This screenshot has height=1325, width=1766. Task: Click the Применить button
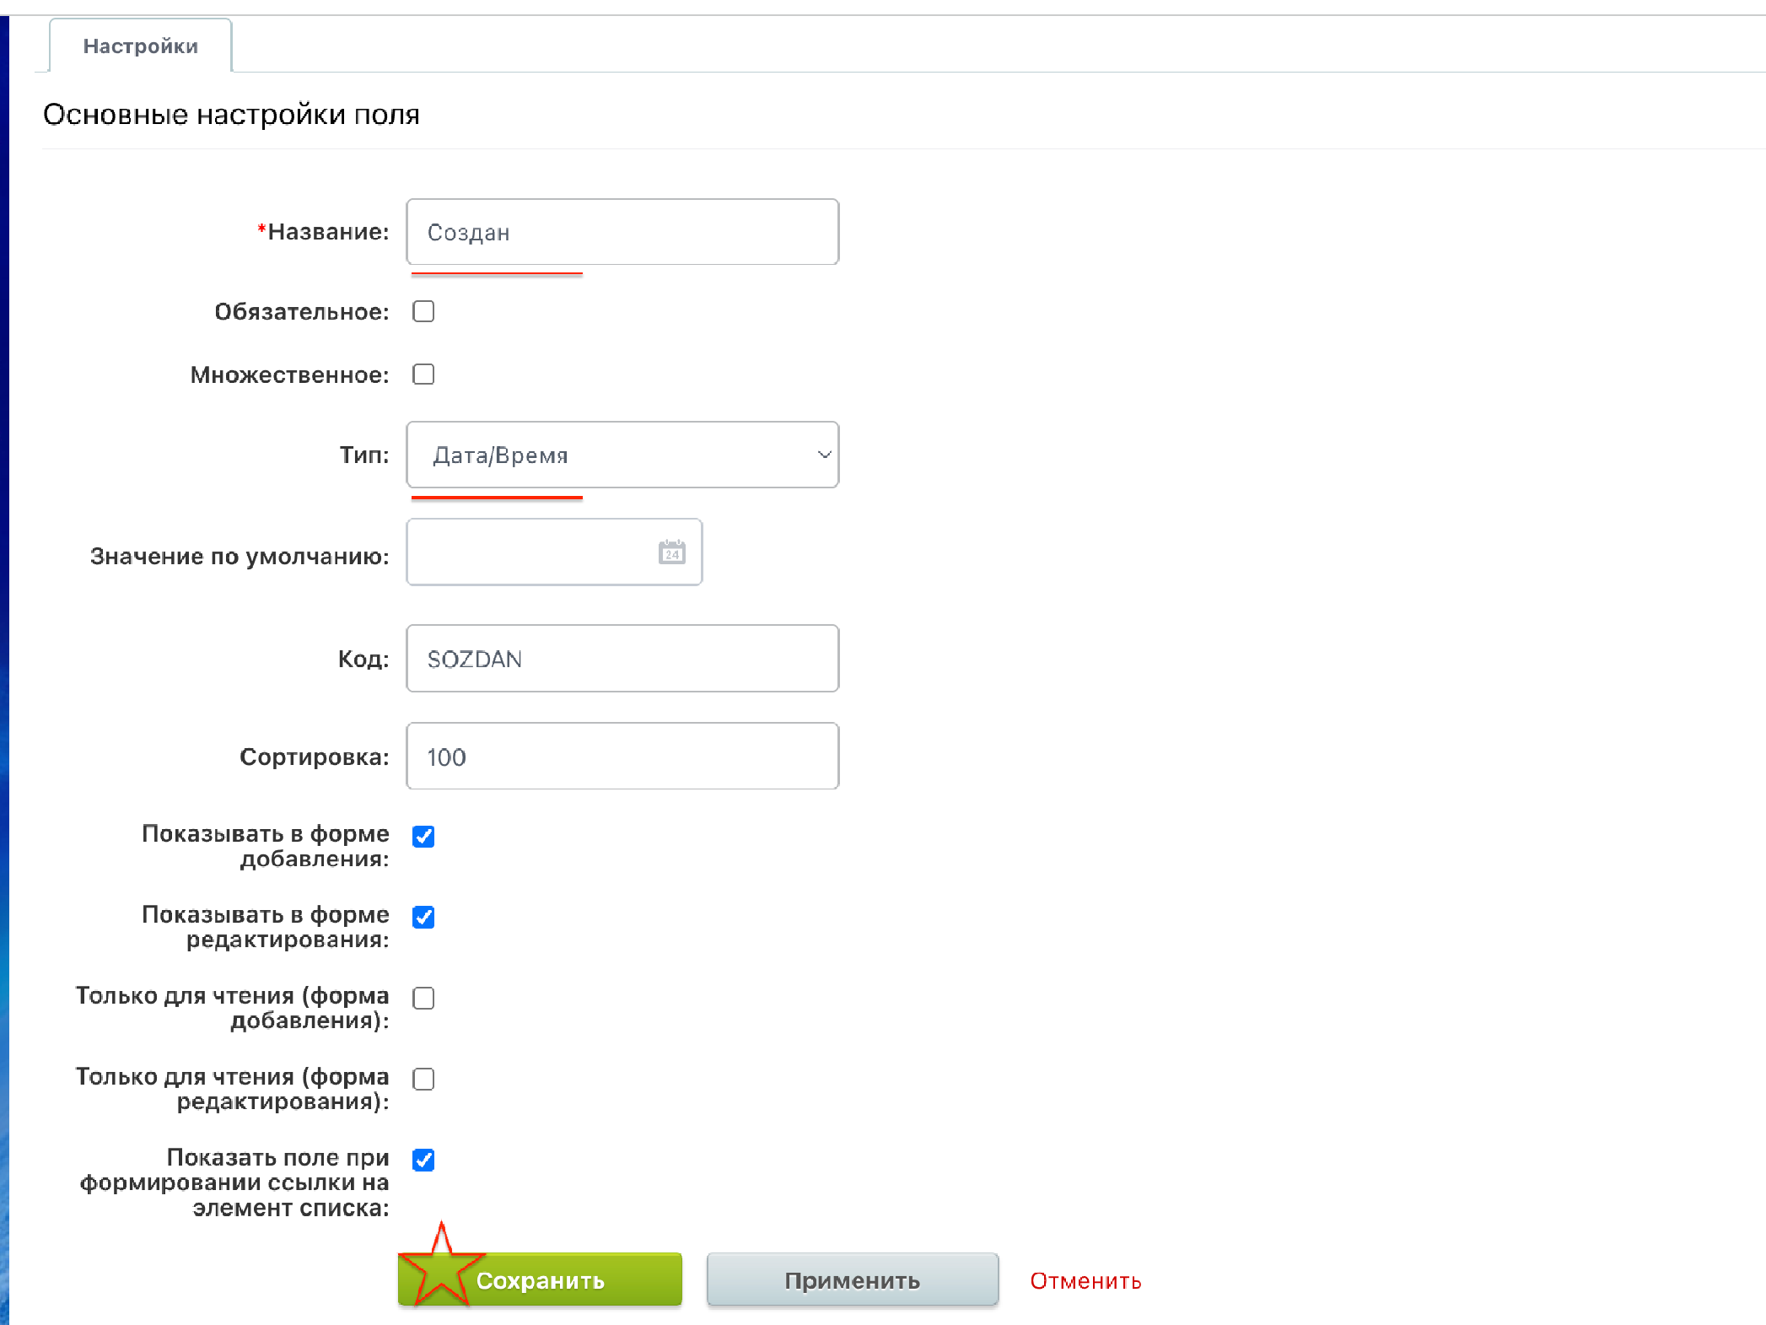852,1280
